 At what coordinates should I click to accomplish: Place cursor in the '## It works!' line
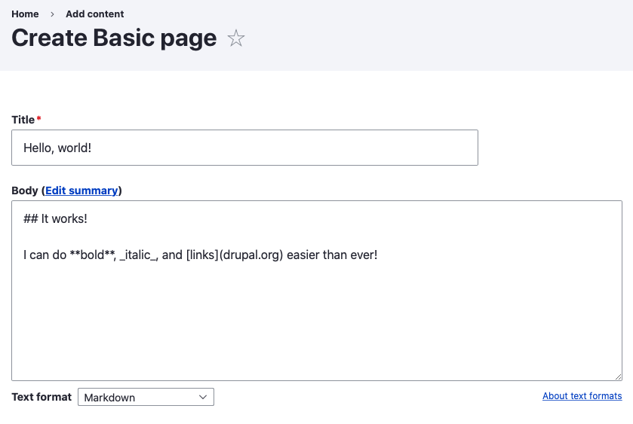[x=55, y=219]
